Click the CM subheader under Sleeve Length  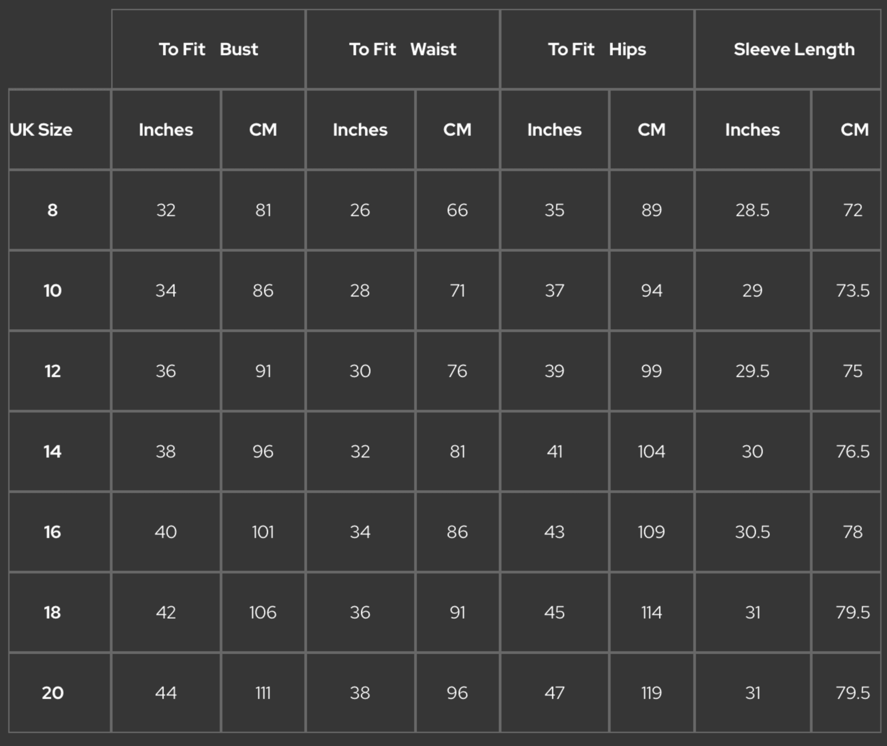[x=854, y=129]
